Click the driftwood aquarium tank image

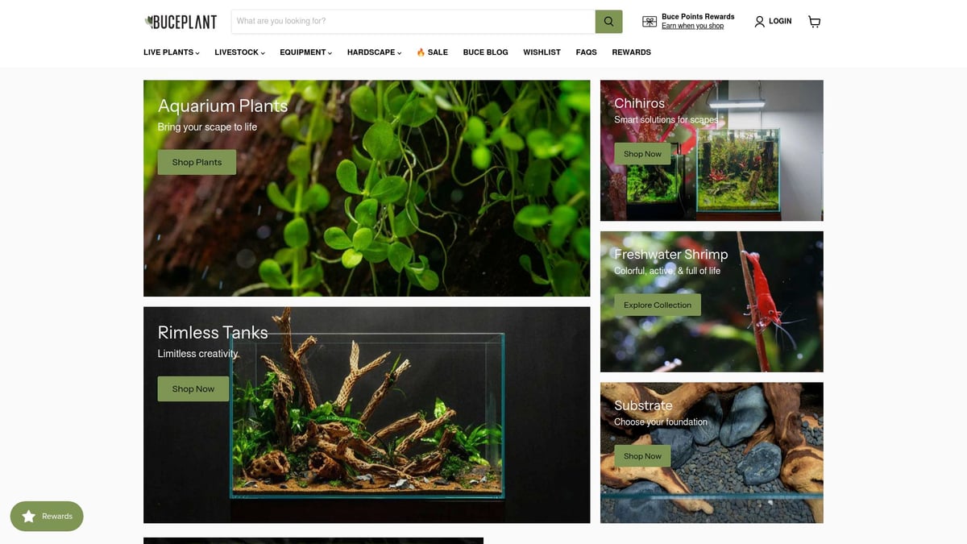(367, 415)
